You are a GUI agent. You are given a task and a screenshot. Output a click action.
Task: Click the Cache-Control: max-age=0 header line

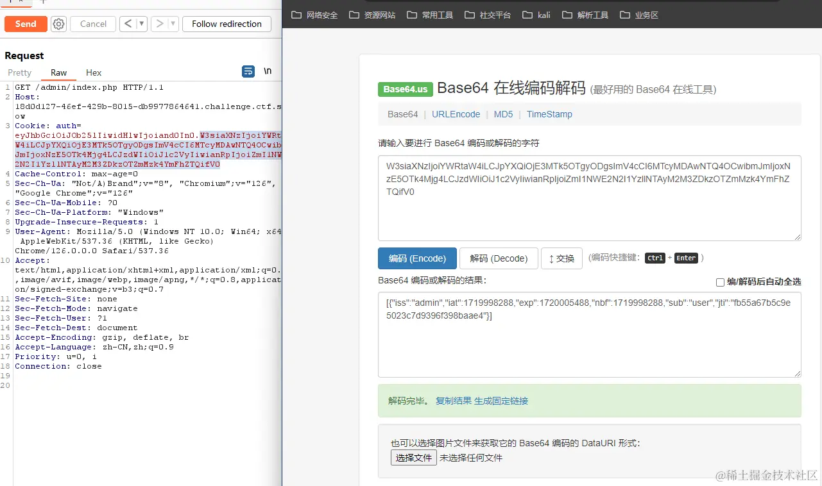pos(76,174)
